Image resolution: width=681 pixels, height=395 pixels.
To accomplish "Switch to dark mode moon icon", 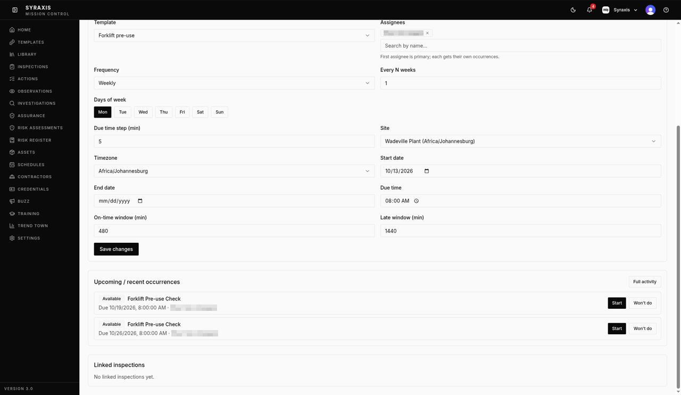I will [573, 10].
